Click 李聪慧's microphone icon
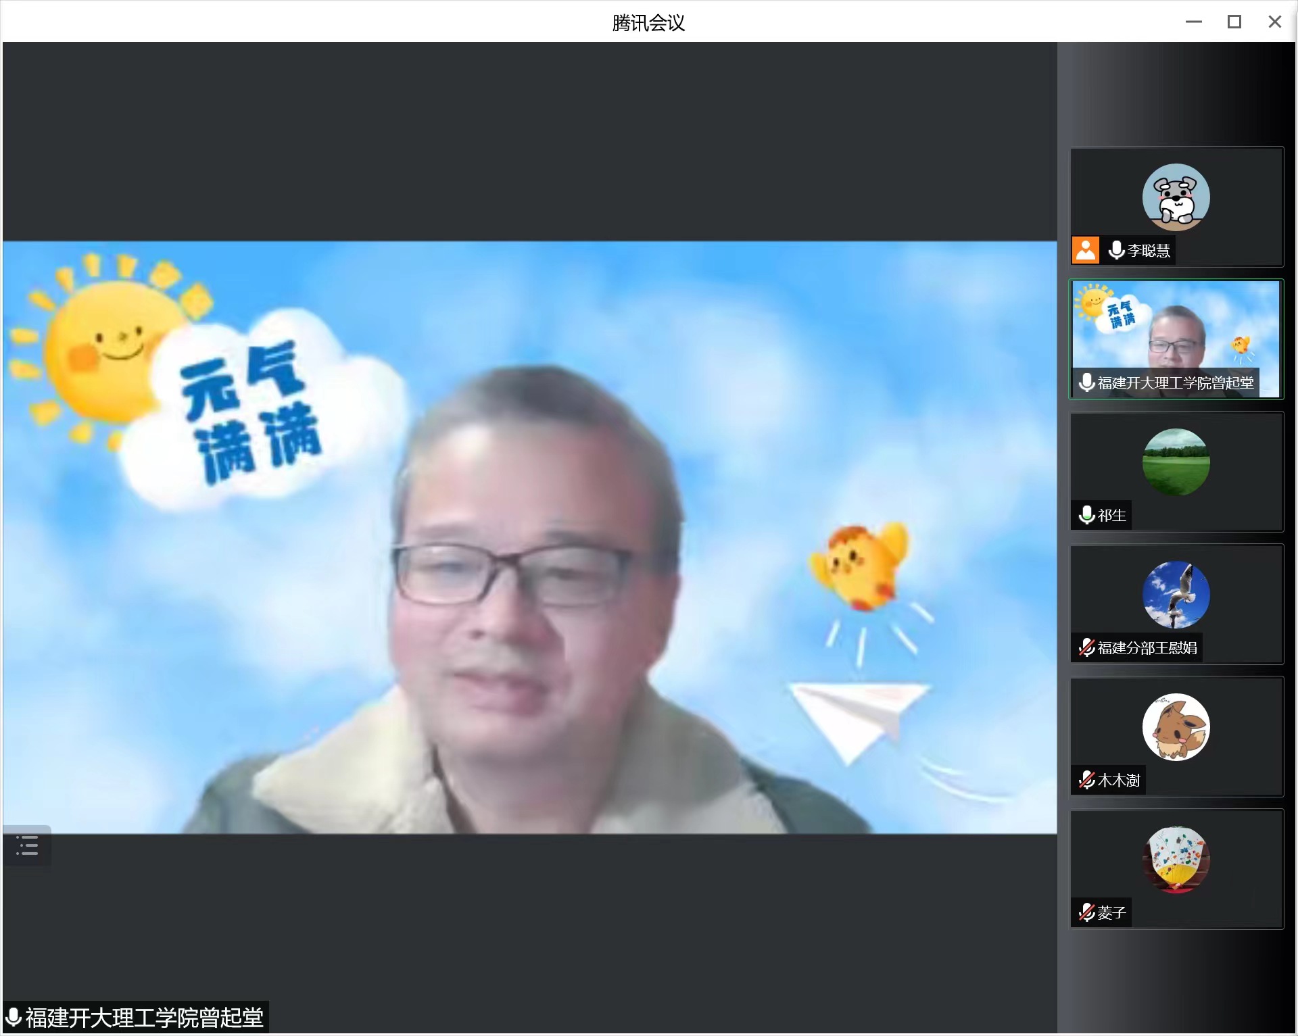The width and height of the screenshot is (1298, 1036). coord(1117,251)
